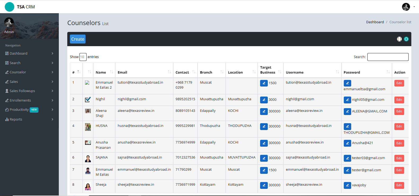The height and width of the screenshot is (196, 419).
Task: Click the blue Create button
Action: (x=78, y=39)
